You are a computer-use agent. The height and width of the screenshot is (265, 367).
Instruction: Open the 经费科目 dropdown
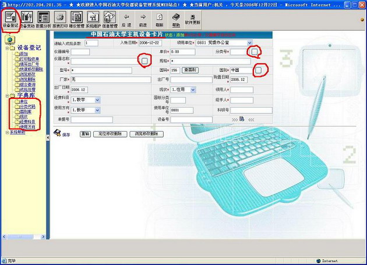pos(97,100)
